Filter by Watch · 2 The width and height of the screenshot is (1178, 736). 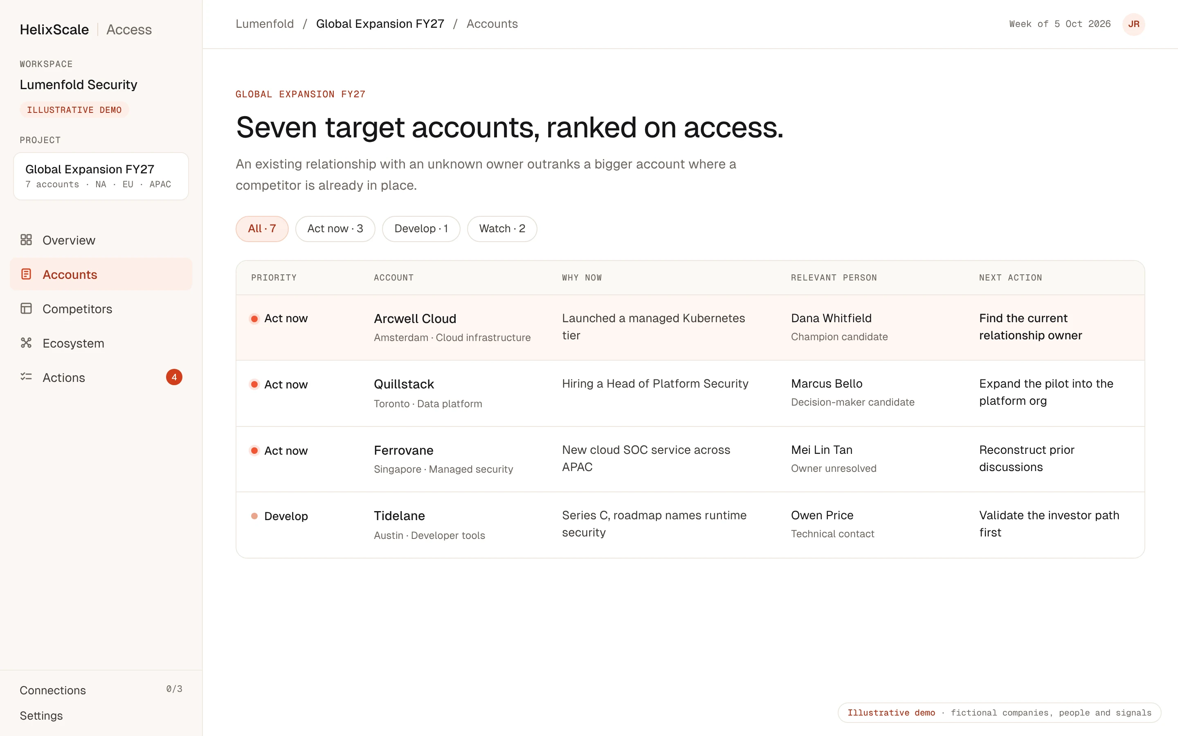(x=502, y=229)
